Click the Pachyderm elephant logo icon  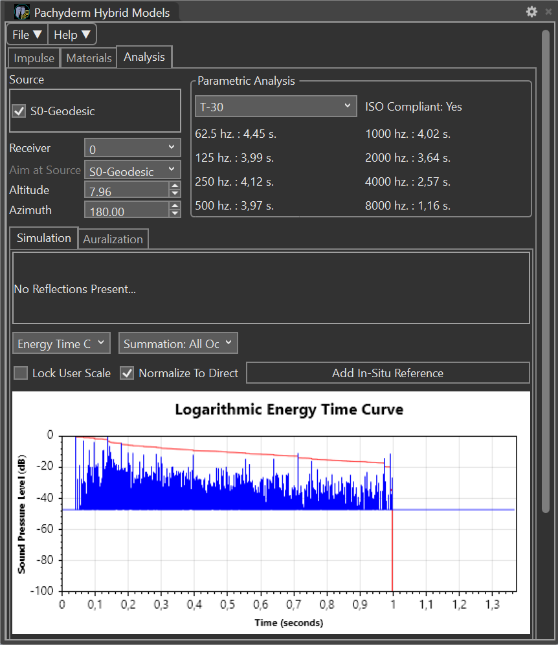(22, 12)
